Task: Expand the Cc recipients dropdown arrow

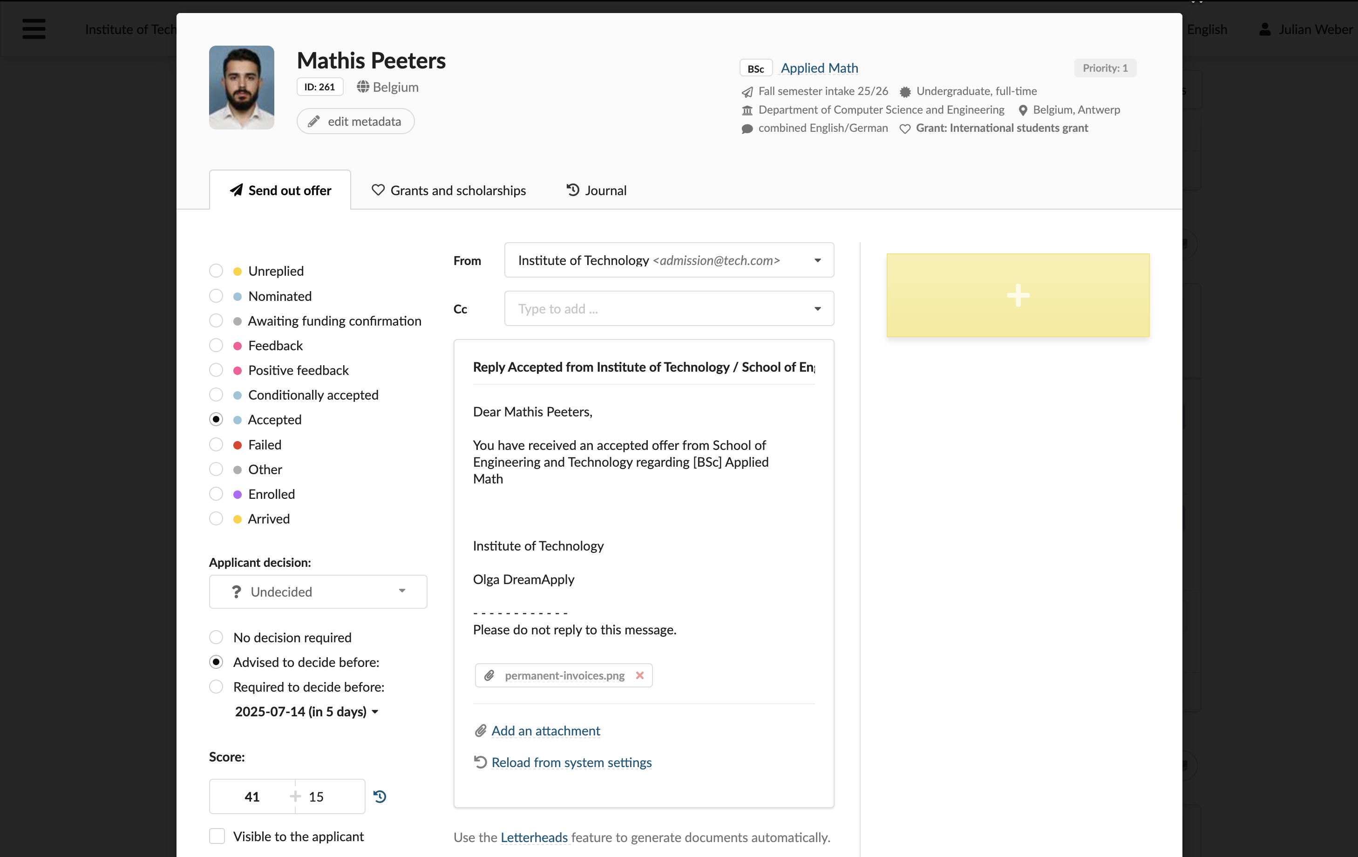Action: (x=817, y=309)
